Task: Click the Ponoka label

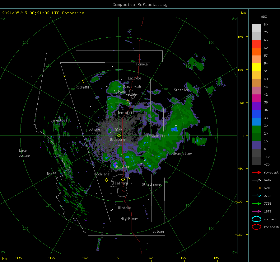Action: 142,64
